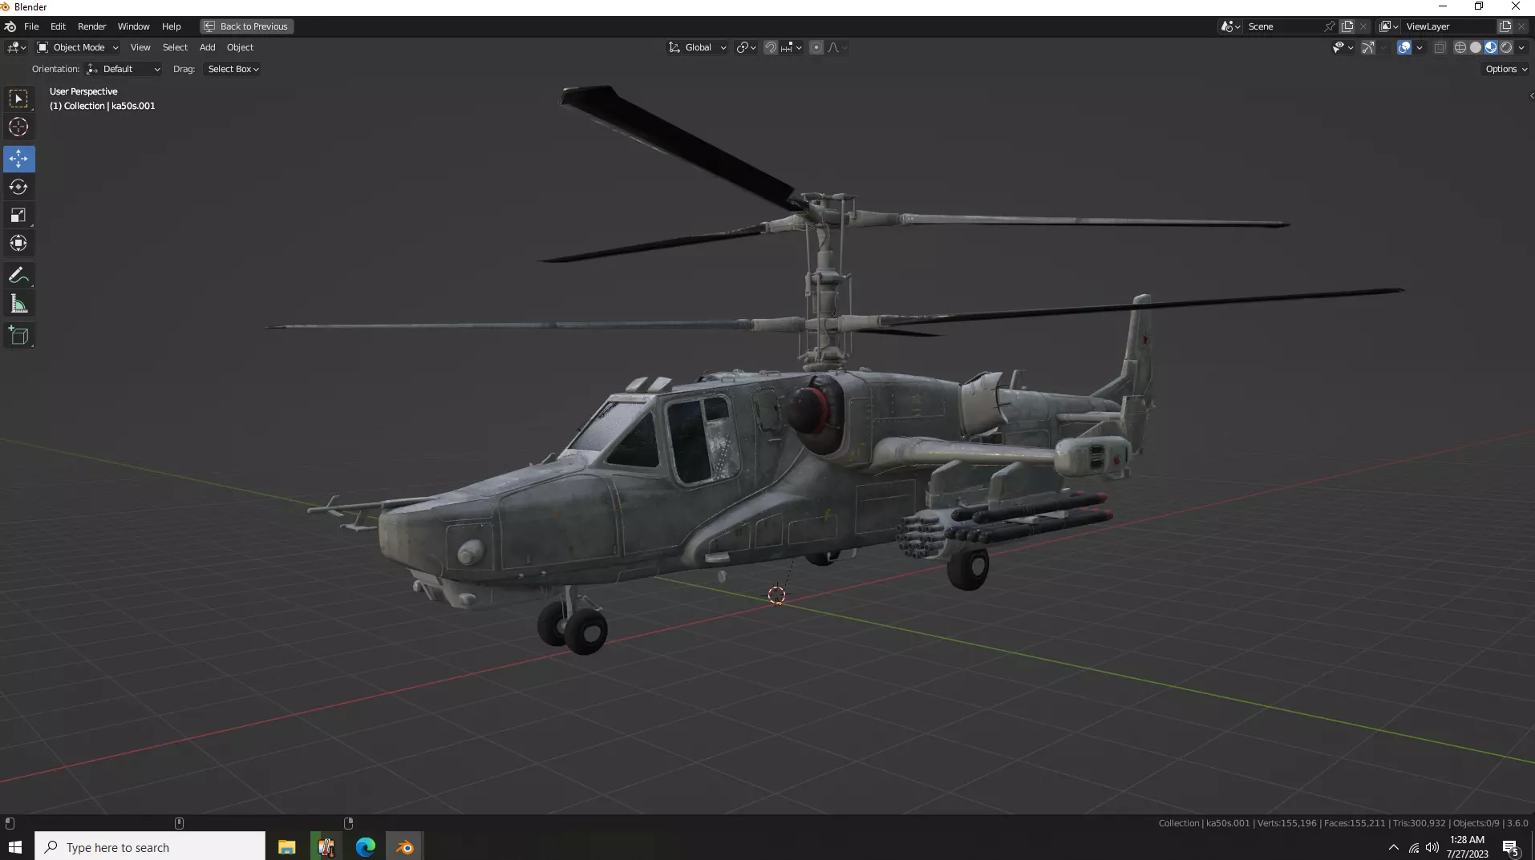Toggle viewport gizmos
1535x860 pixels.
(1368, 47)
